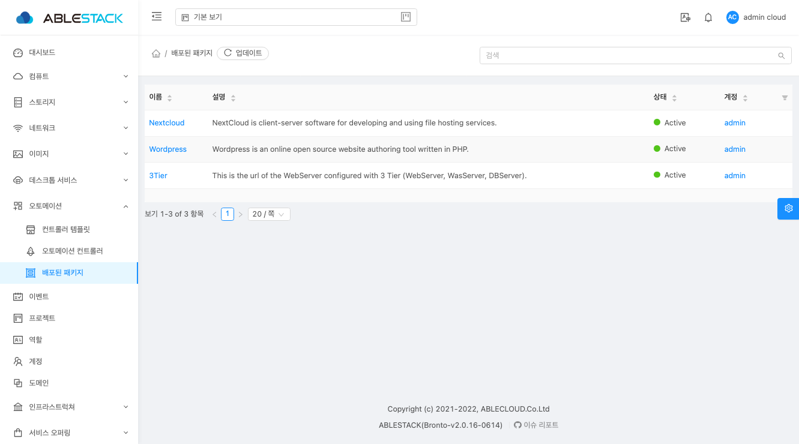This screenshot has width=799, height=444.
Task: Open the 프로젝트 menu item
Action: 69,318
